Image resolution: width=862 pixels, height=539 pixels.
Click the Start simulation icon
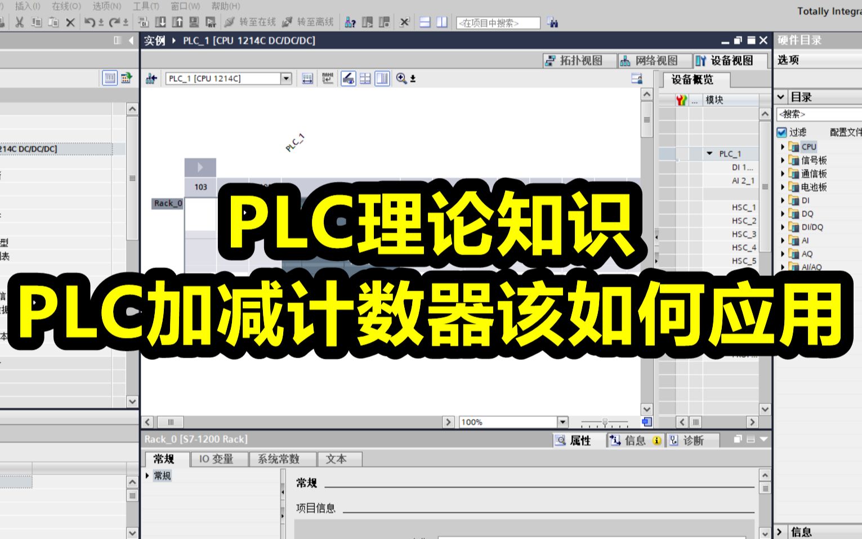click(194, 23)
